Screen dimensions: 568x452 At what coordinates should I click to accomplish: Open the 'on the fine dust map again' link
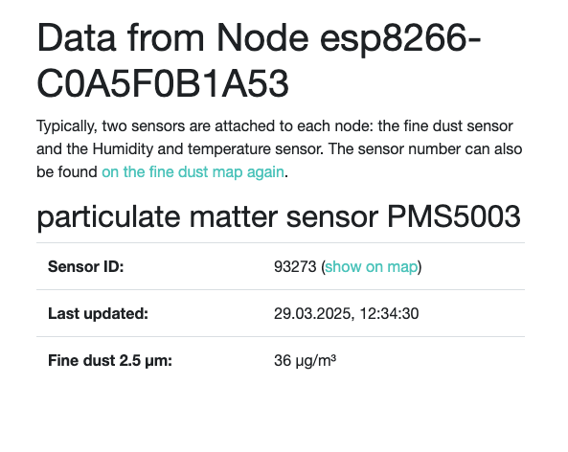[x=193, y=172]
